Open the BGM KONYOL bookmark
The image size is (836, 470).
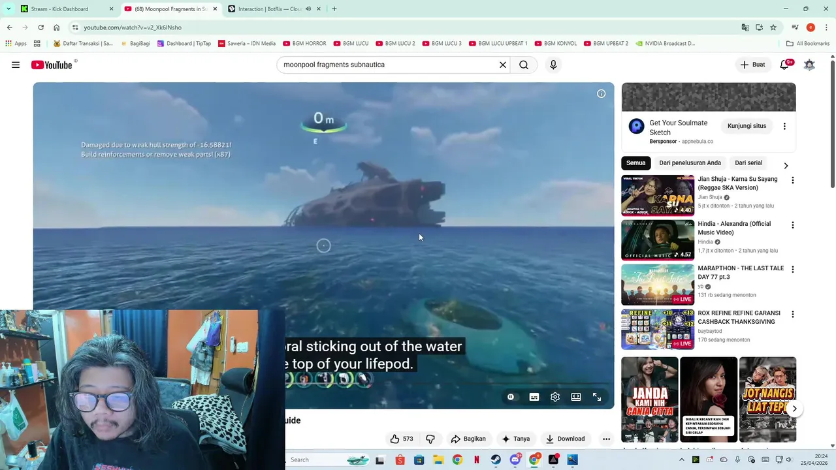click(x=556, y=44)
